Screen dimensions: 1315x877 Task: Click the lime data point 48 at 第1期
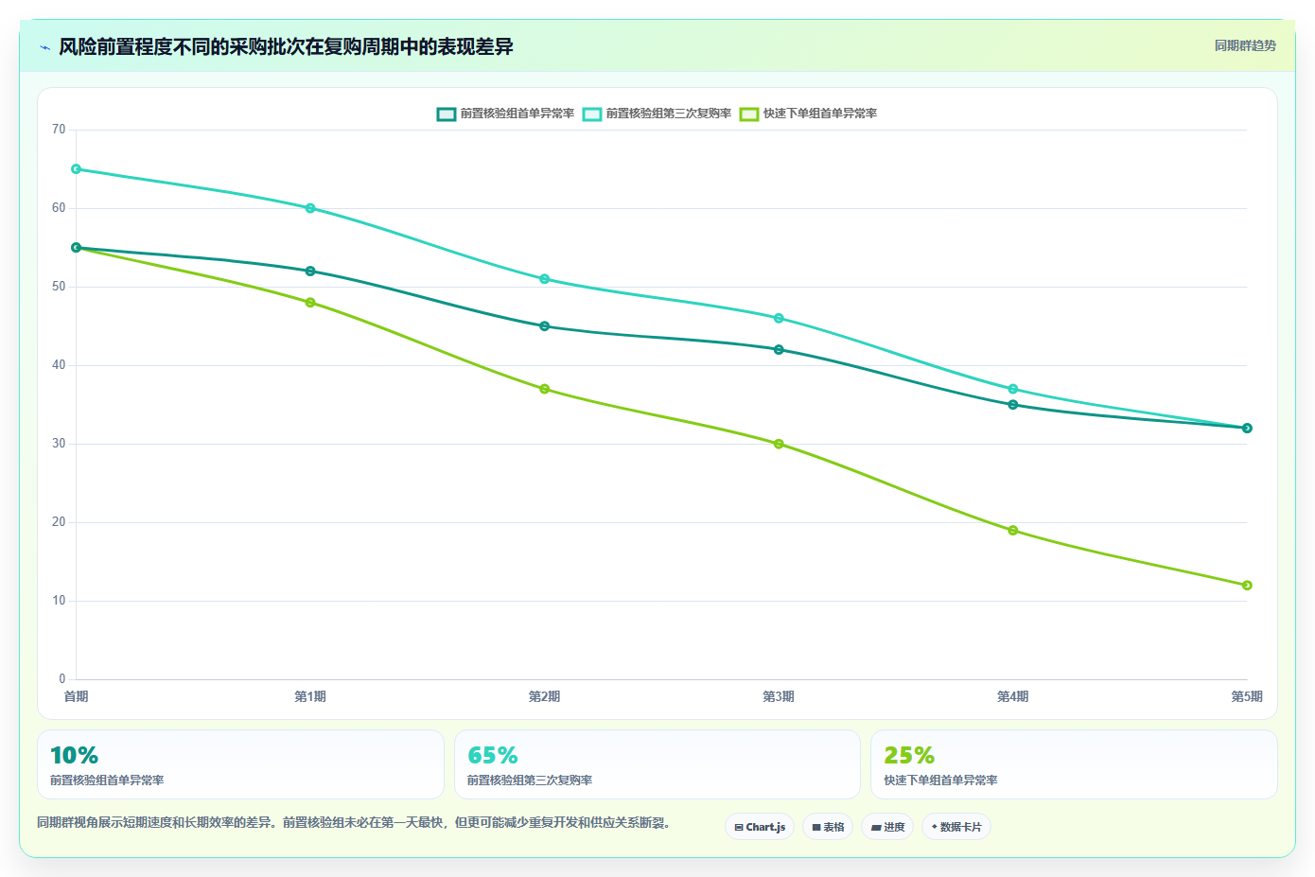point(310,303)
